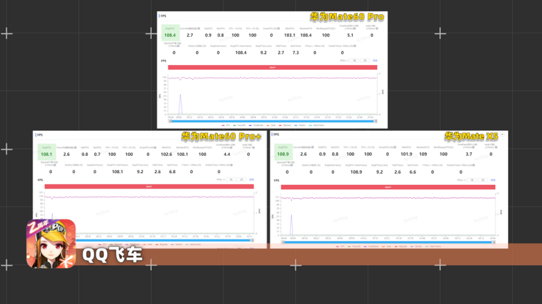This screenshot has width=542, height=304.
Task: Click Jank info icon in Mate60 Pro+ panel
Action: [x=253, y=147]
